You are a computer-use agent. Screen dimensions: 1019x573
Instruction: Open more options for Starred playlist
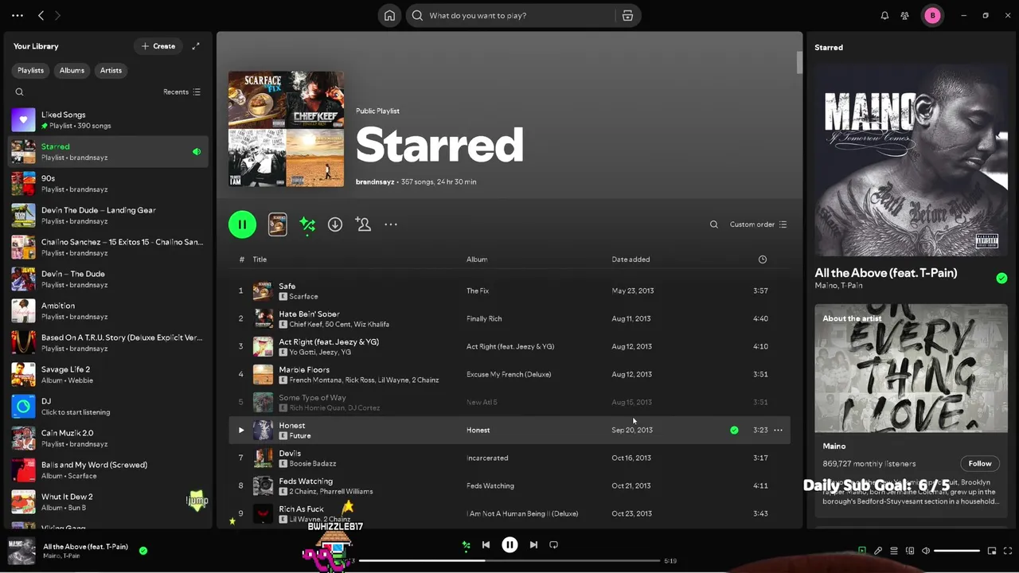391,224
